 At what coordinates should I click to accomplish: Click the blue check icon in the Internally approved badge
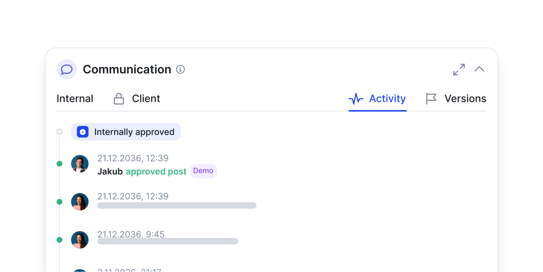tap(83, 132)
